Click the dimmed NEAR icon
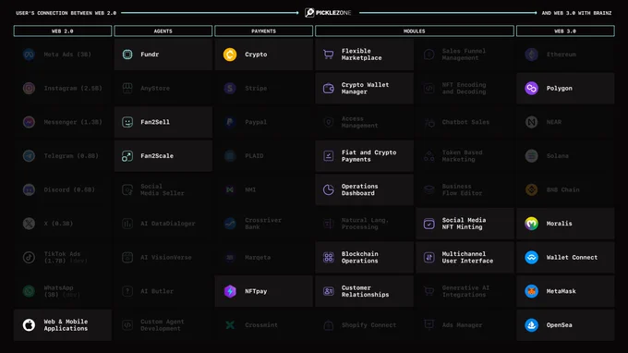Screen dimensions: 628x353 531,122
